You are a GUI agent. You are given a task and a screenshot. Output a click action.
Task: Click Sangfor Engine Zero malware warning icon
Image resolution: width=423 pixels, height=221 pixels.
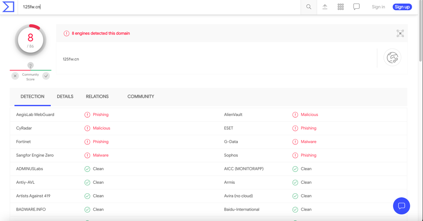87,155
